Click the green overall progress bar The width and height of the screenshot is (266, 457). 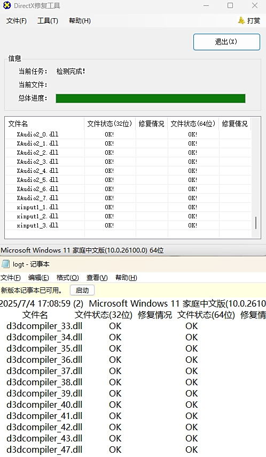point(151,98)
